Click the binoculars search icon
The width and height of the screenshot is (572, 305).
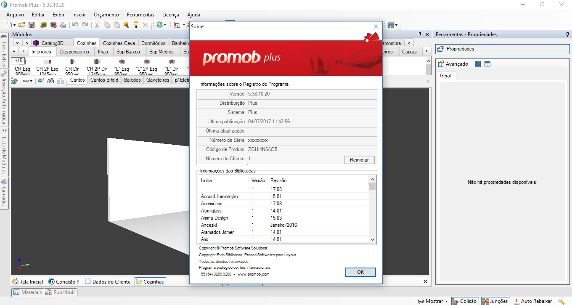(50, 80)
